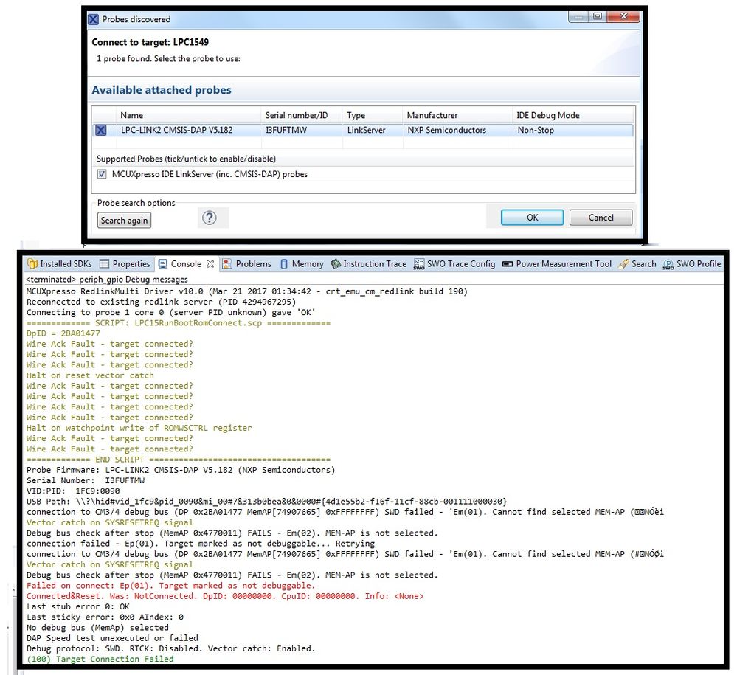The width and height of the screenshot is (737, 675).
Task: Close the Console tab with its X
Action: tap(210, 264)
